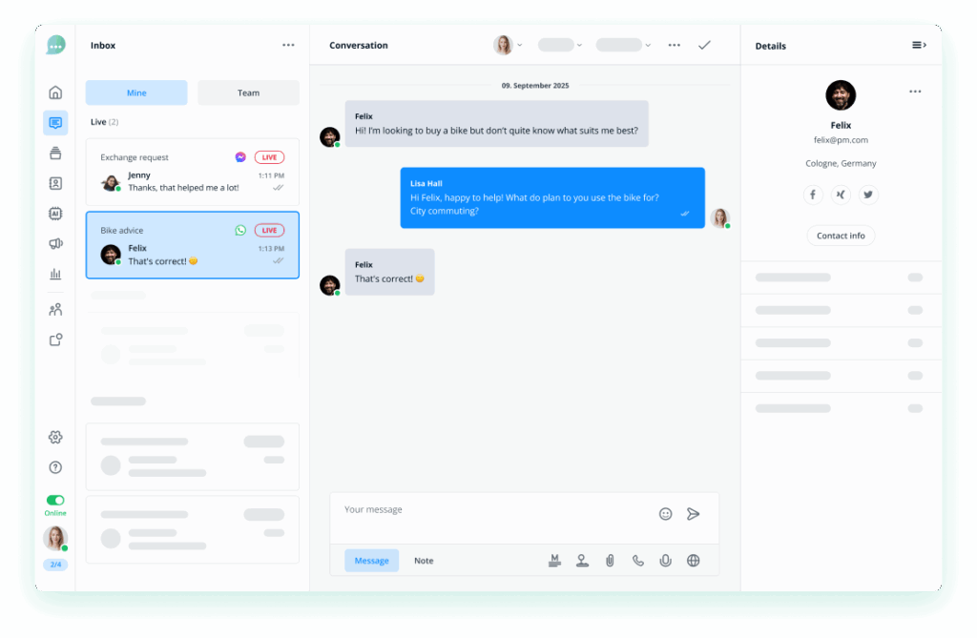977x638 pixels.
Task: Open Felix contact options three-dots menu
Action: tap(915, 92)
